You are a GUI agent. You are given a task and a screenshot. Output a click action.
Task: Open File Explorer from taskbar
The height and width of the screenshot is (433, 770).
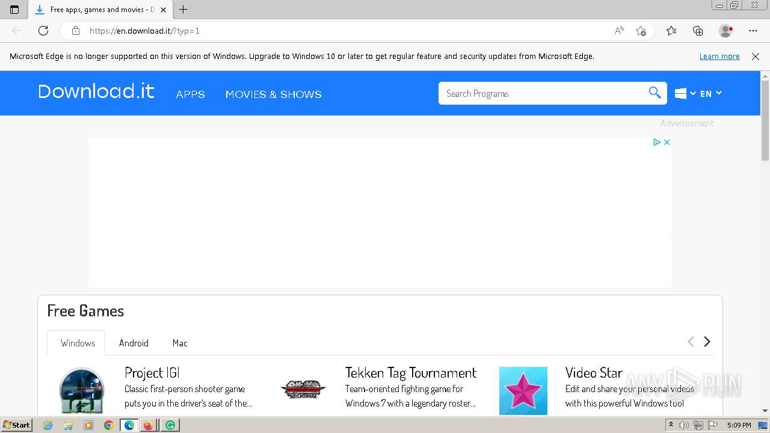coord(68,425)
